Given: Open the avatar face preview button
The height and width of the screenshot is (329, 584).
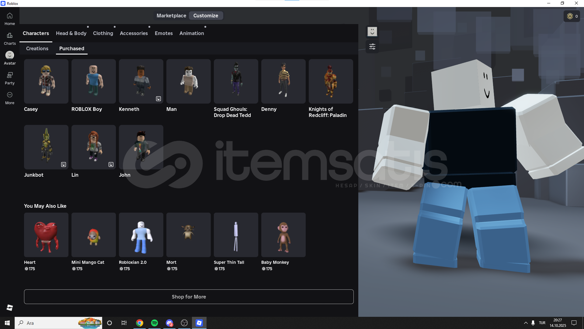Looking at the screenshot, I should pyautogui.click(x=372, y=32).
